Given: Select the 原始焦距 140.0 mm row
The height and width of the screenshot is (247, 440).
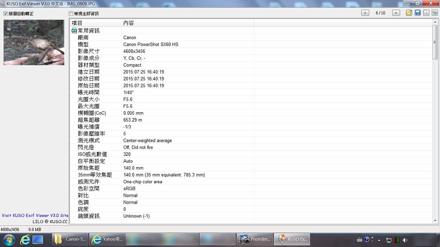Looking at the screenshot, I should 251,168.
